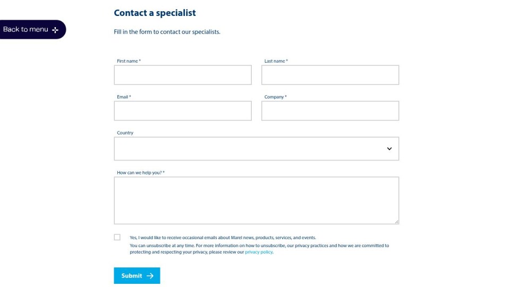The image size is (510, 287).
Task: Click the Country dropdown chevron arrow
Action: pyautogui.click(x=389, y=149)
